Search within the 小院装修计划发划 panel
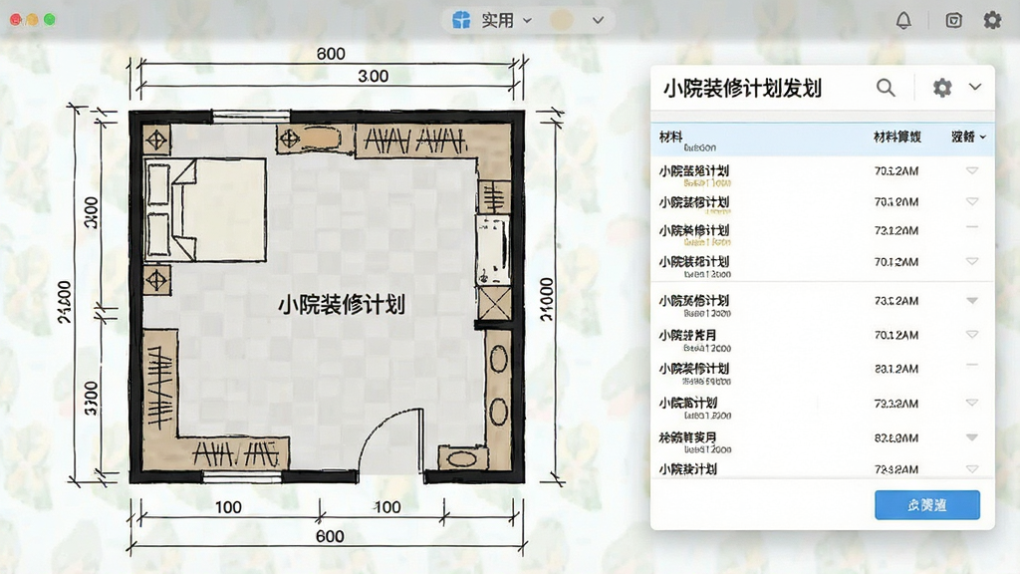 (x=886, y=88)
